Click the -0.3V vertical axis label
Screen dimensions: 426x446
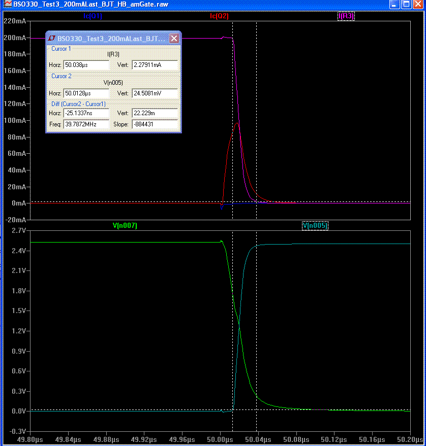pyautogui.click(x=18, y=431)
